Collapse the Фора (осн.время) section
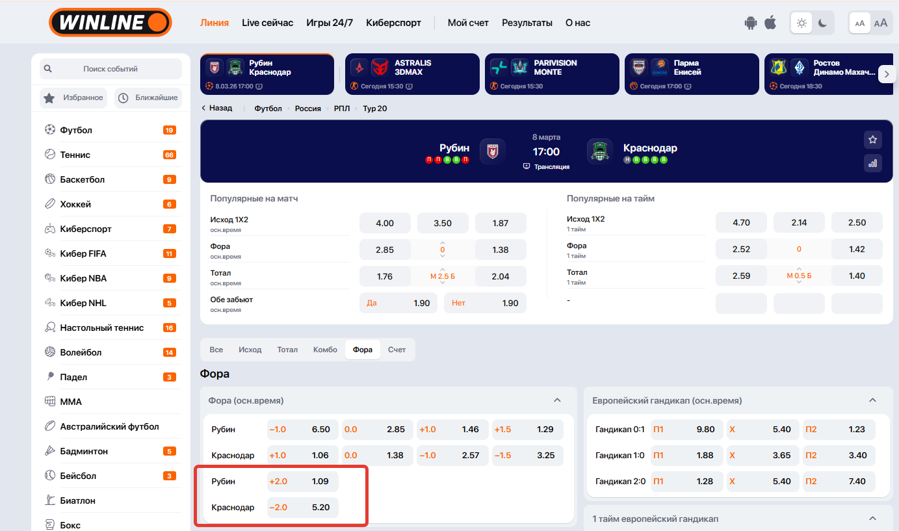 (x=557, y=400)
